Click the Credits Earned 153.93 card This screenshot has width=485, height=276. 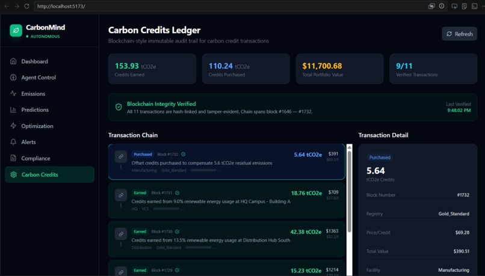coord(152,69)
